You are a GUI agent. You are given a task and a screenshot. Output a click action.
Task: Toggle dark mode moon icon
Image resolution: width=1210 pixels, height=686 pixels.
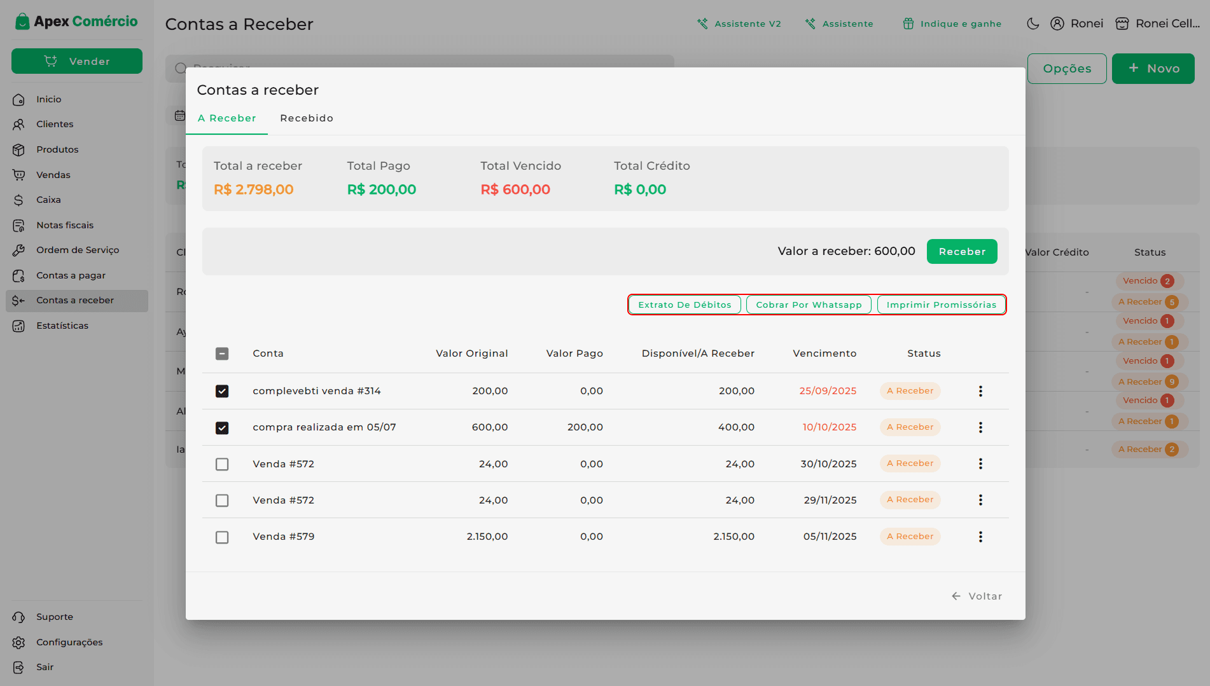coord(1033,24)
